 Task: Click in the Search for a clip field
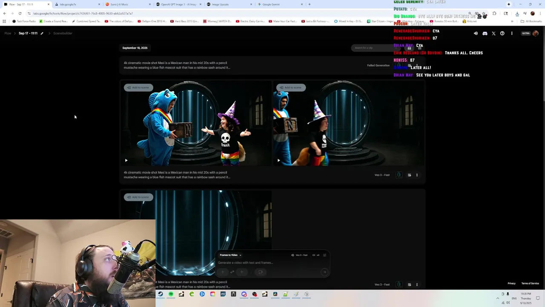click(375, 48)
